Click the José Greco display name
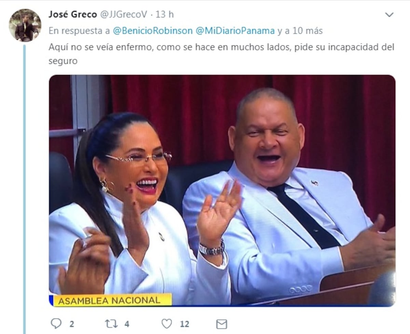Image resolution: width=410 pixels, height=334 pixels. (73, 14)
